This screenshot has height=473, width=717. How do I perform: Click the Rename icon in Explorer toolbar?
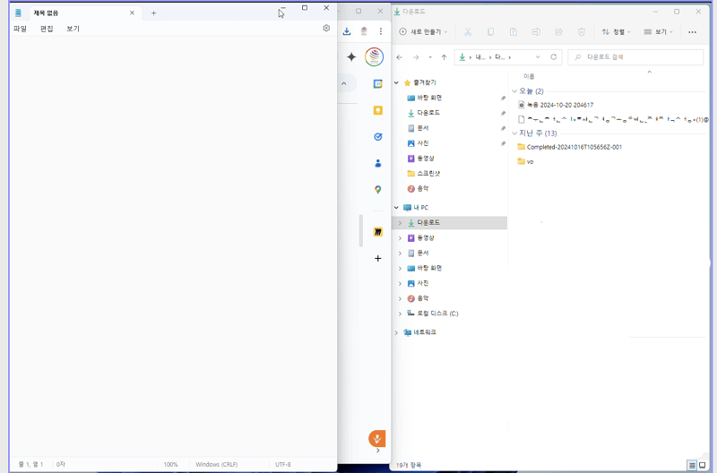pyautogui.click(x=536, y=31)
